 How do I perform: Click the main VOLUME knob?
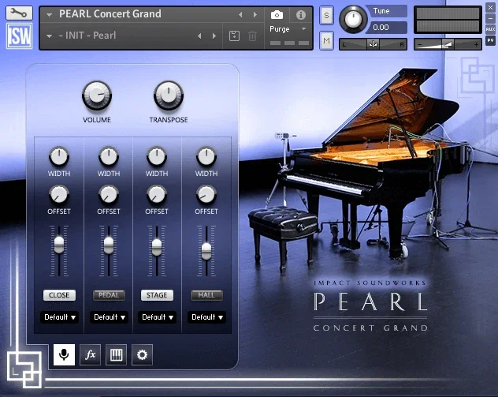(x=97, y=96)
